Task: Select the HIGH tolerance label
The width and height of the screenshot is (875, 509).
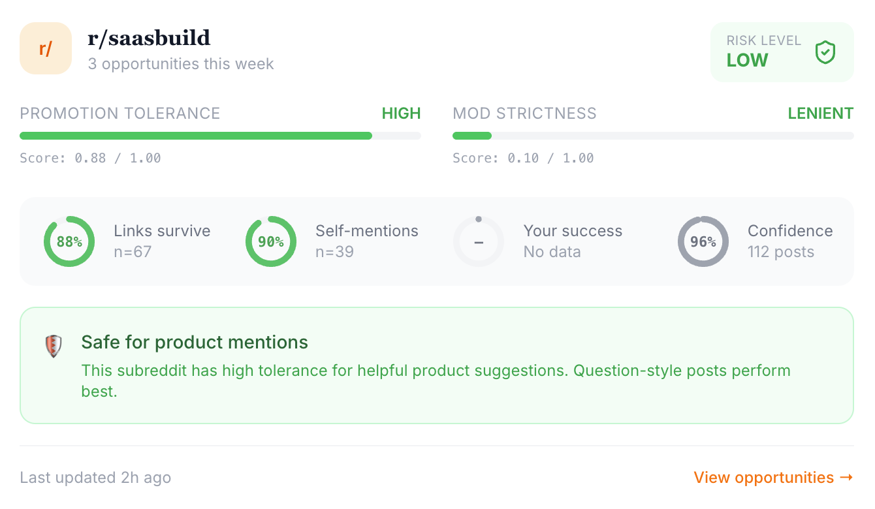Action: (x=401, y=113)
